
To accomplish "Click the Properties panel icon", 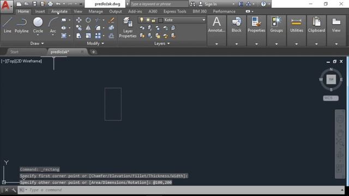I will point(256,22).
